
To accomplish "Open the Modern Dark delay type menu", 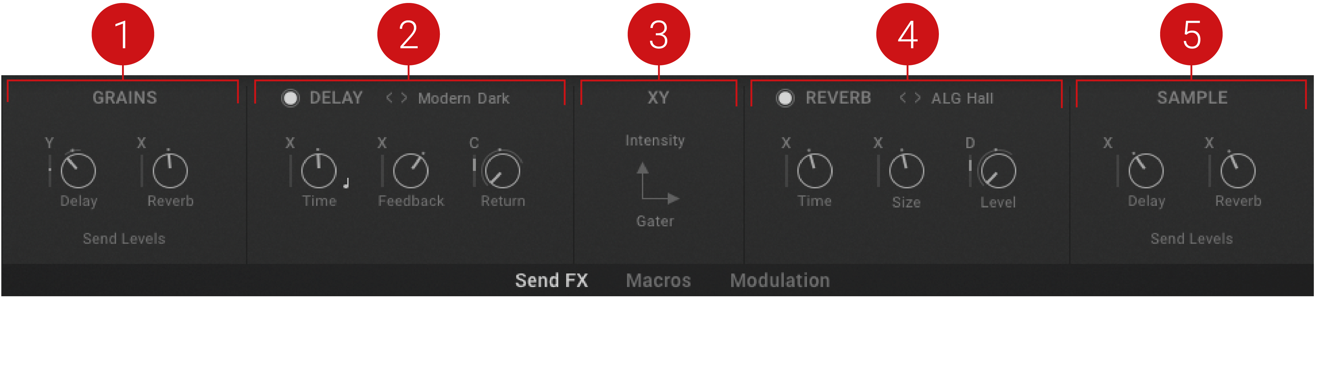I will (463, 98).
